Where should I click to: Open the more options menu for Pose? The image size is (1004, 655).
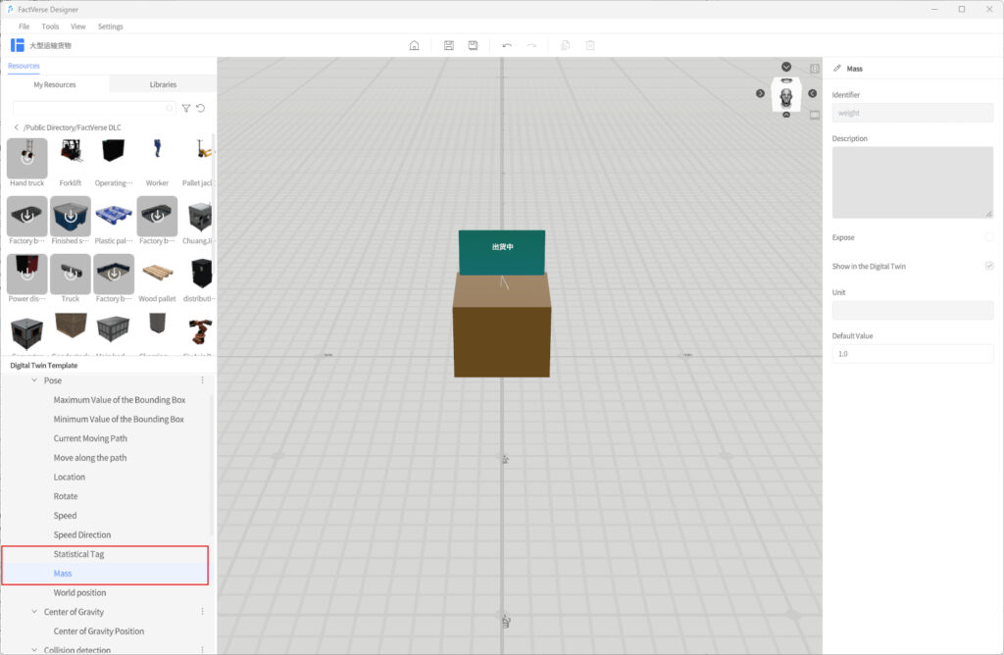tap(202, 380)
